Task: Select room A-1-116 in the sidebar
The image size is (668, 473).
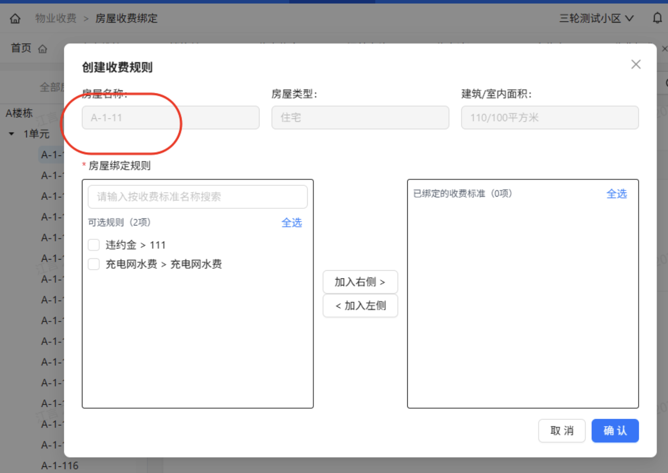Action: (x=60, y=465)
